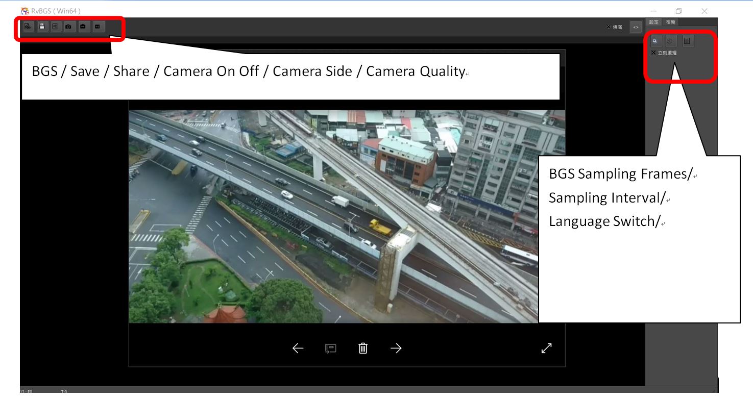Image resolution: width=753 pixels, height=400 pixels.
Task: Switch to the 設定 settings tab
Action: (654, 22)
